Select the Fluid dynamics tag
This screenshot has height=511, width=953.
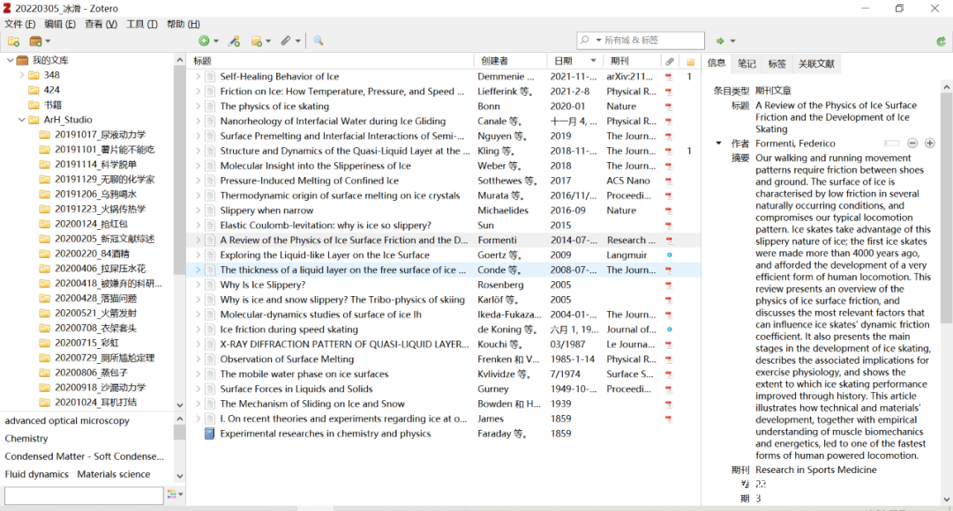(x=36, y=474)
